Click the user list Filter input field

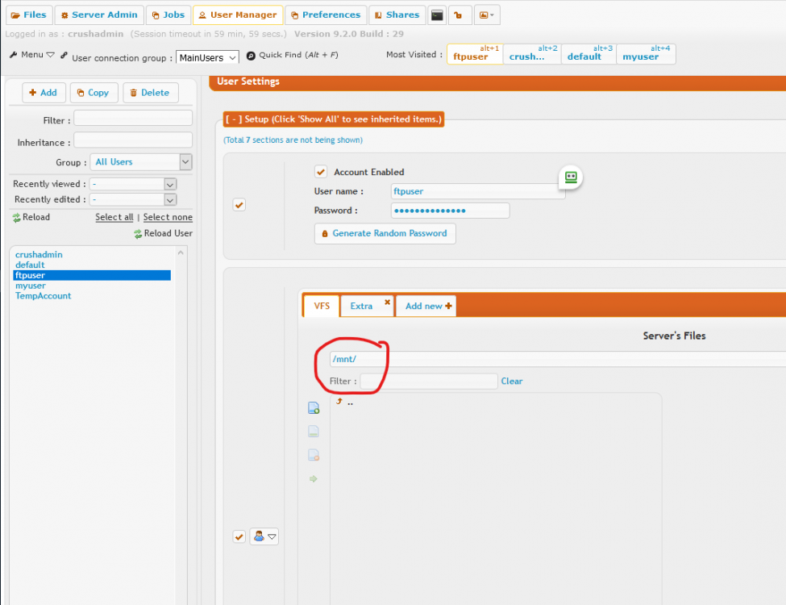pyautogui.click(x=133, y=118)
